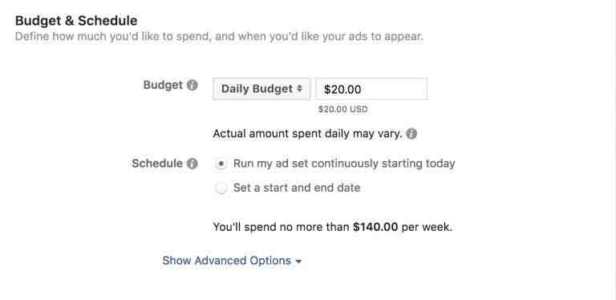Image resolution: width=616 pixels, height=300 pixels.
Task: Open the Daily Budget dropdown
Action: (x=261, y=89)
